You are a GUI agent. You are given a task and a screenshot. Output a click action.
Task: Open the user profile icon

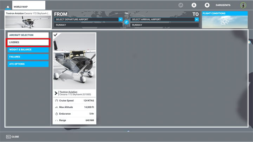click(194, 5)
